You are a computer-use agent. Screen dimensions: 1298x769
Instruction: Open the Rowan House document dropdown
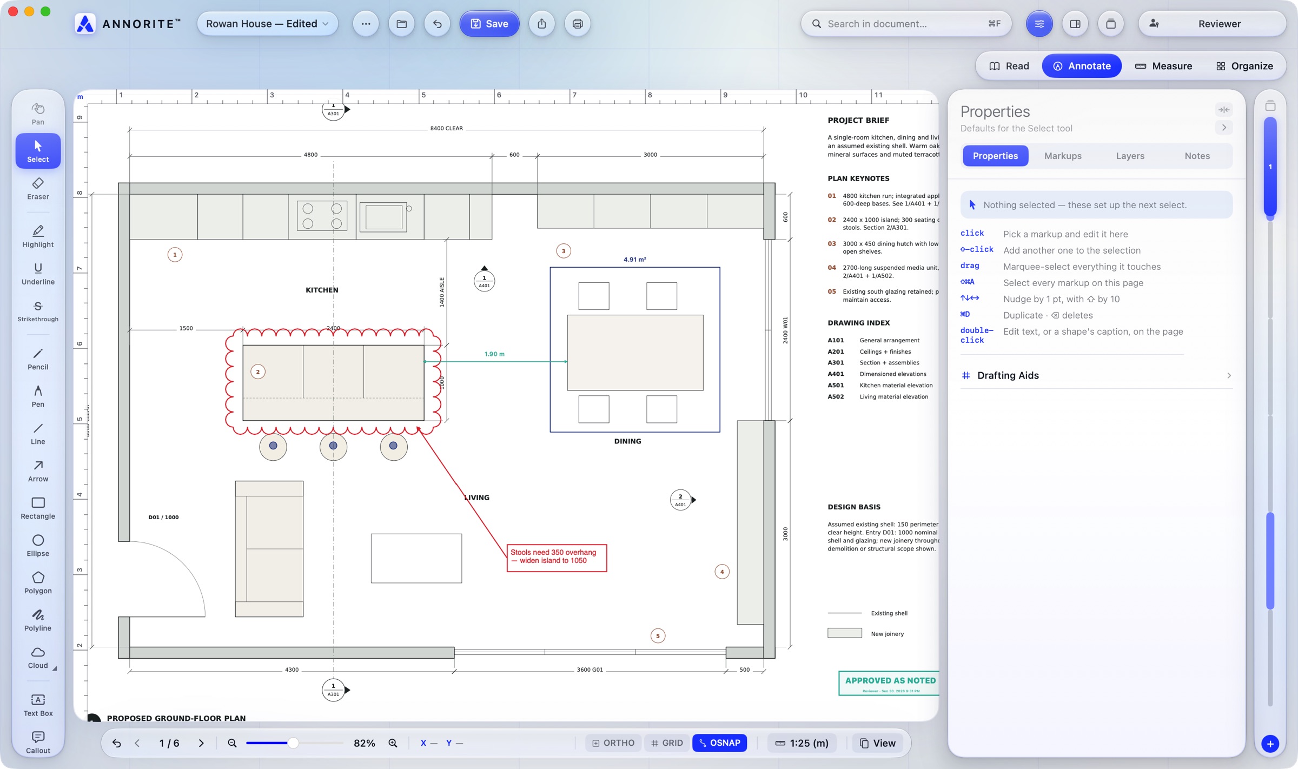pos(267,24)
